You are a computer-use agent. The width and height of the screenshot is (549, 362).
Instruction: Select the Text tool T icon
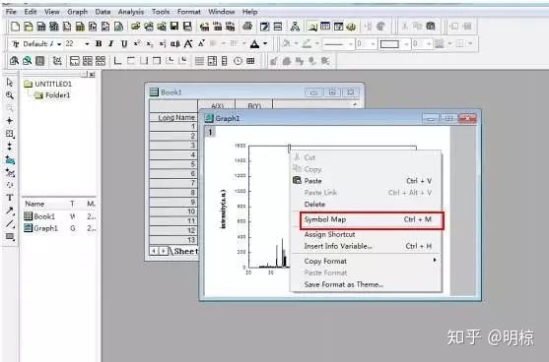[x=10, y=198]
